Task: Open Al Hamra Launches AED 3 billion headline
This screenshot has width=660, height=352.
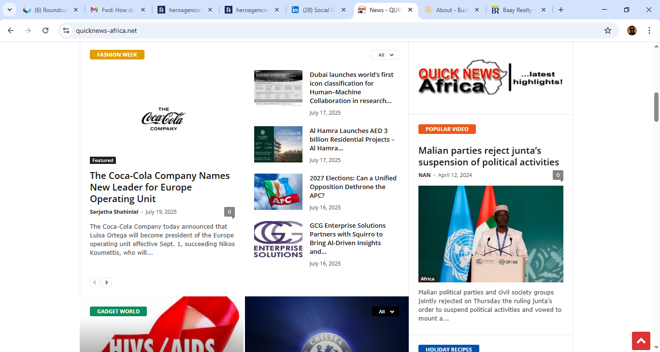Action: tap(352, 139)
